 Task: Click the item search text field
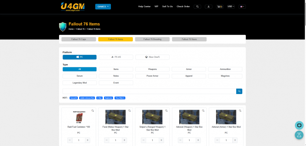149,91
